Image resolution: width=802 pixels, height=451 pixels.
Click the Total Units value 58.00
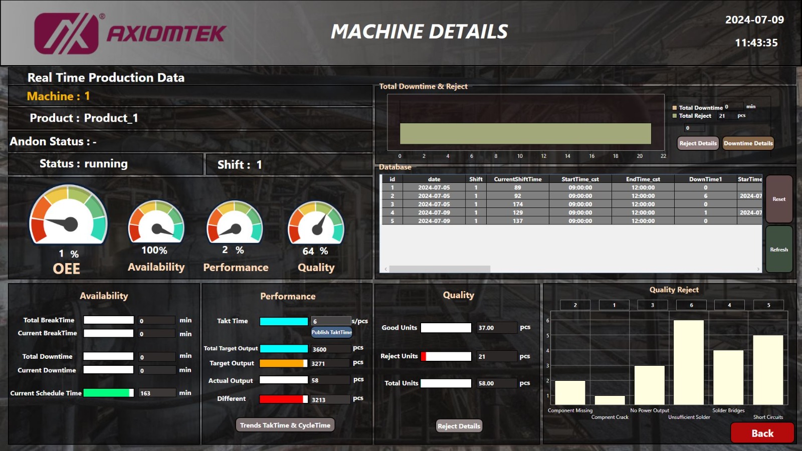(497, 383)
